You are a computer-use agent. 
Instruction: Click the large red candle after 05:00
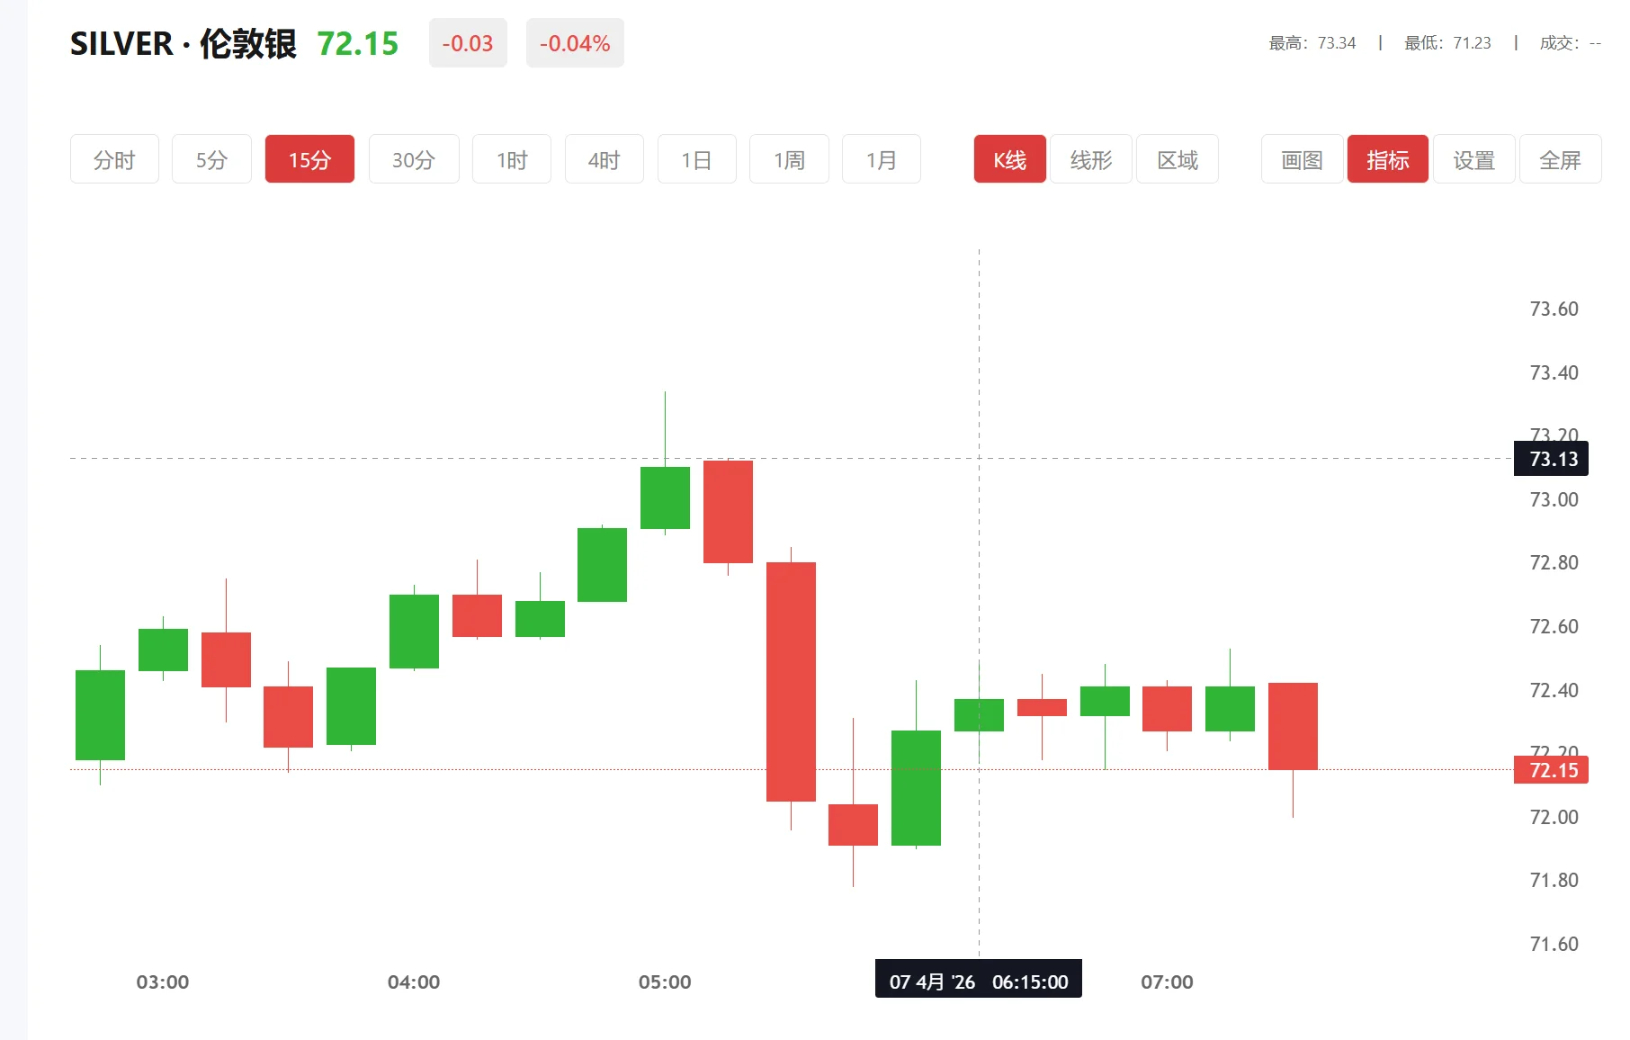(x=791, y=681)
